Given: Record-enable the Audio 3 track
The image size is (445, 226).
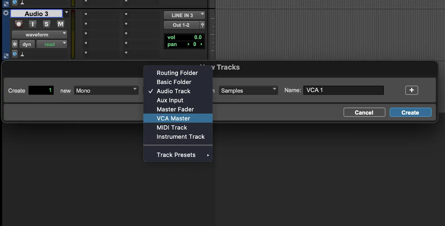Looking at the screenshot, I should [x=19, y=24].
